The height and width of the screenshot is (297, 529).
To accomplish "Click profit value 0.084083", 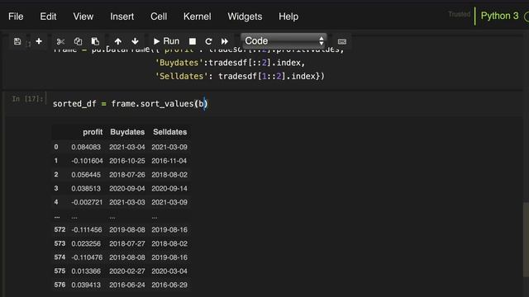I will pyautogui.click(x=86, y=147).
